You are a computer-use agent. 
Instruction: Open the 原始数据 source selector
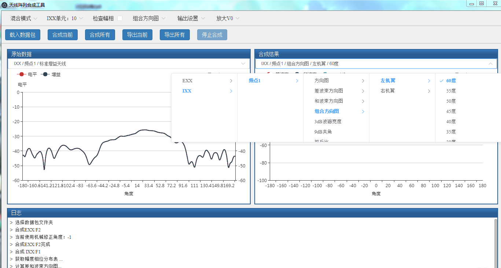tap(129, 64)
